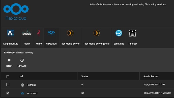Click the Minio flamingo icon

click(39, 33)
